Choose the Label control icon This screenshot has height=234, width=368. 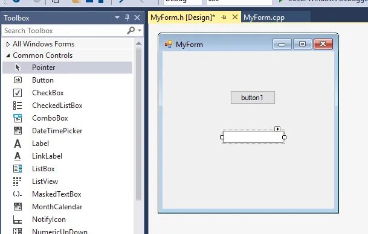(18, 144)
